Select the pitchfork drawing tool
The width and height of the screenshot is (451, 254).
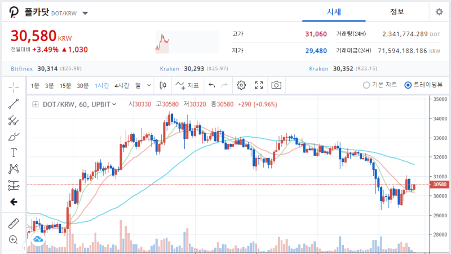(14, 120)
